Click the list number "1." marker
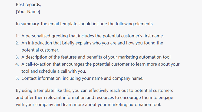 pyautogui.click(x=17, y=36)
